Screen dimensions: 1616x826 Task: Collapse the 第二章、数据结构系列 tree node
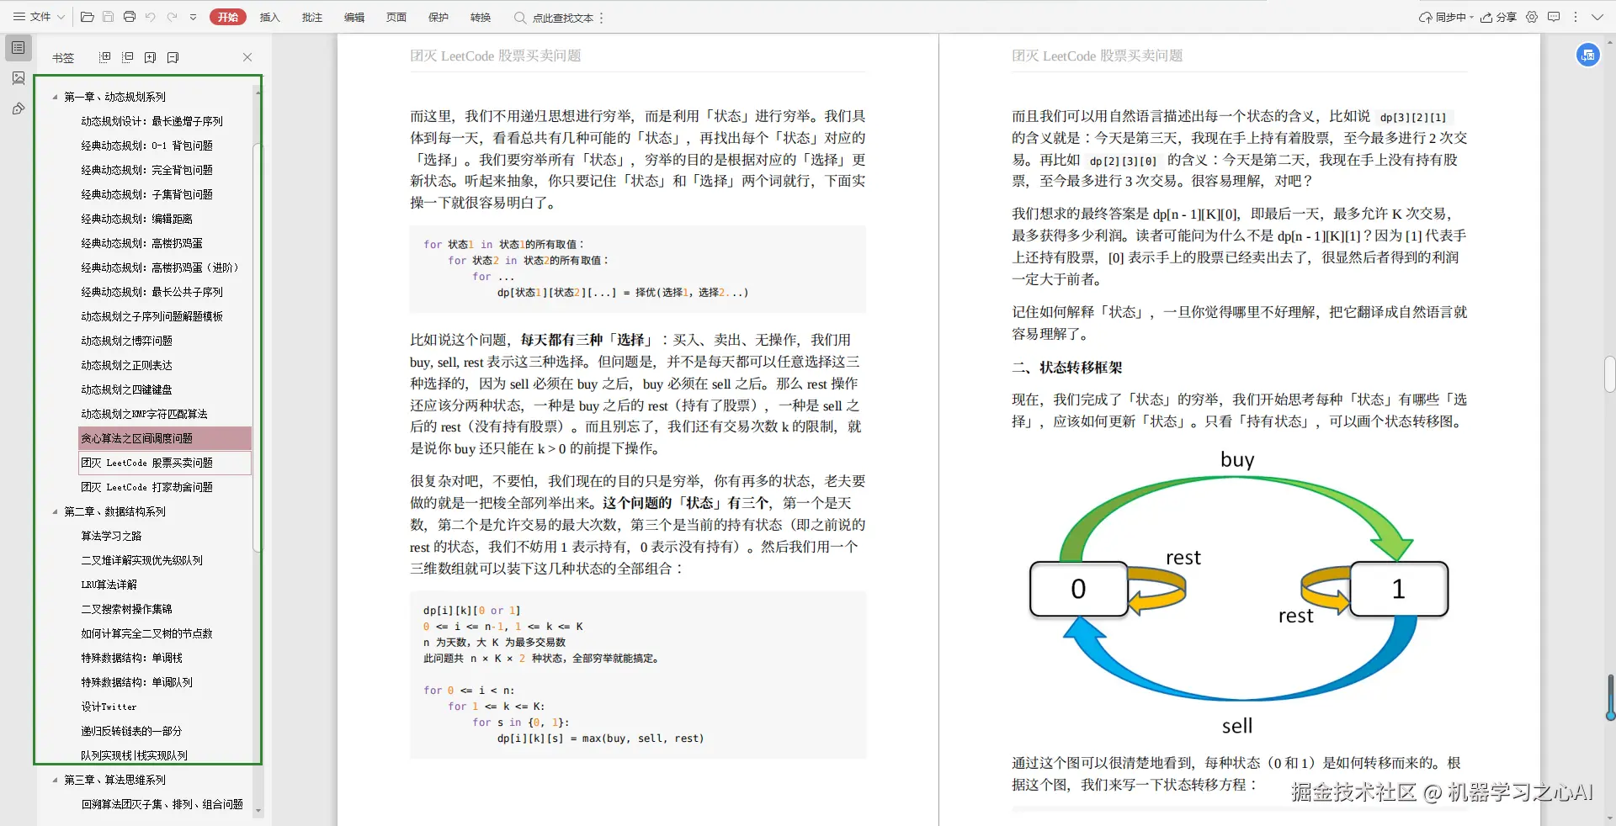(56, 512)
